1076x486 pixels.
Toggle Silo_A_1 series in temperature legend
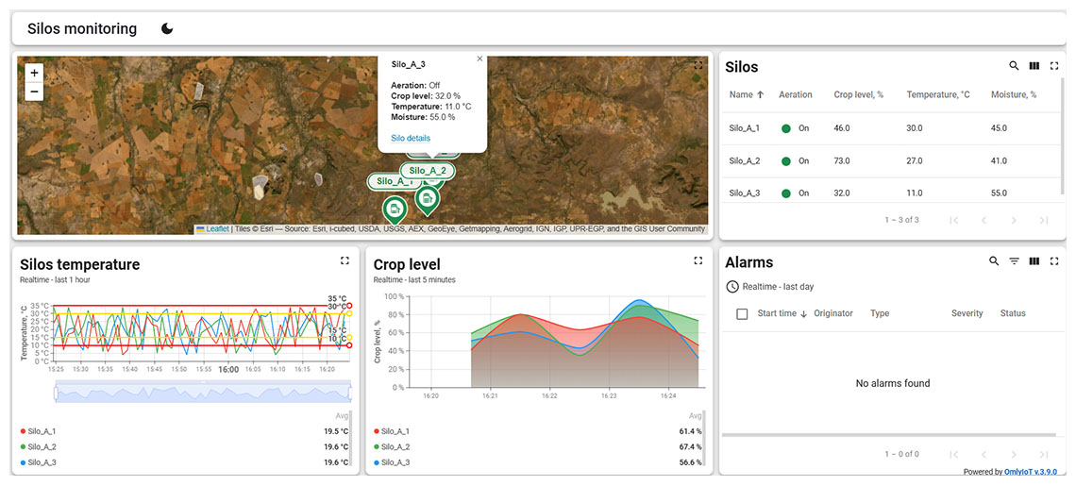click(x=42, y=431)
